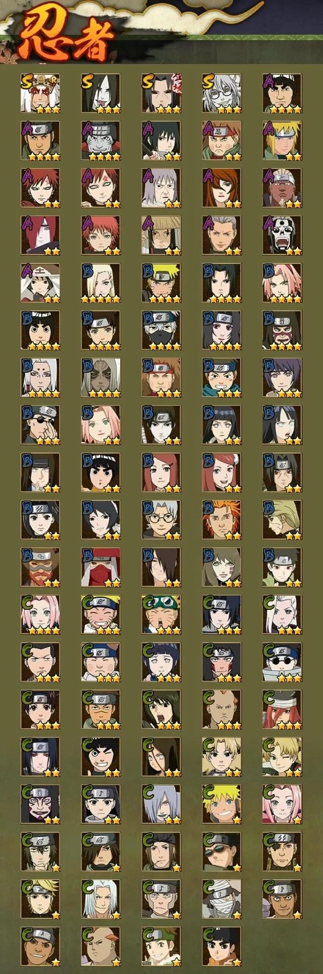Select the A-rank ninja wearing white Kage hat
The width and height of the screenshot is (323, 974).
[40, 283]
